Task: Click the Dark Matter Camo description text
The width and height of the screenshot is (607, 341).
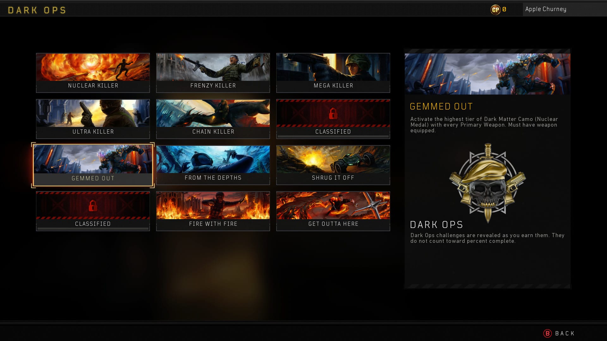Action: [484, 125]
